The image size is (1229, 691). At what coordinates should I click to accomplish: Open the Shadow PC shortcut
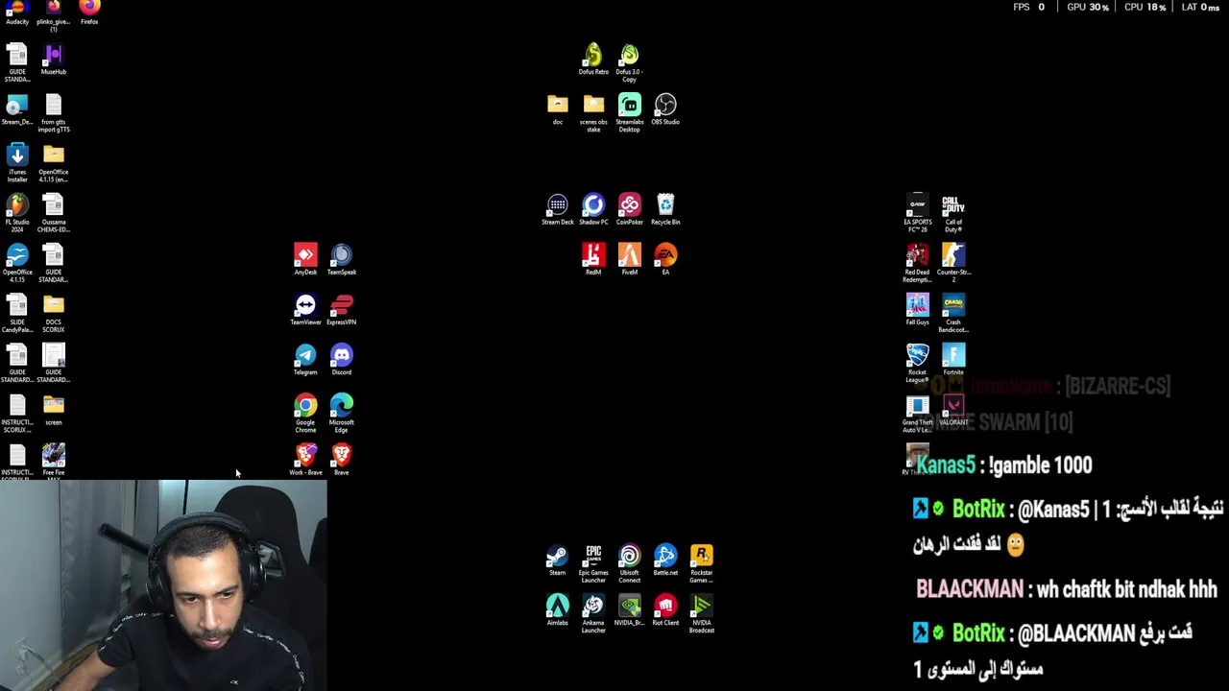point(593,209)
